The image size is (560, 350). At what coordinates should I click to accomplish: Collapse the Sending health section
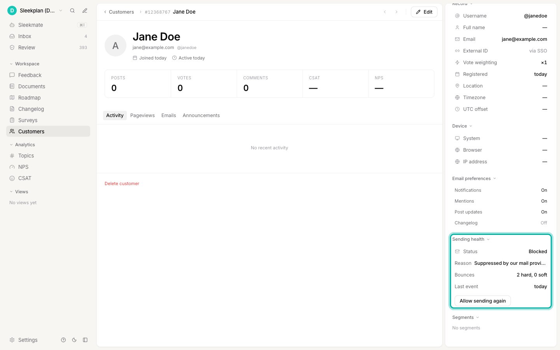point(471,239)
